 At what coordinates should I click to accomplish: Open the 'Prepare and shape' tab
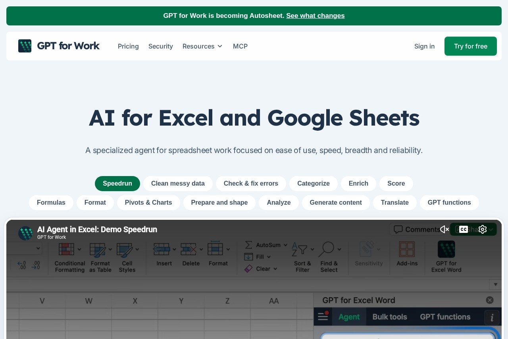[x=219, y=203]
